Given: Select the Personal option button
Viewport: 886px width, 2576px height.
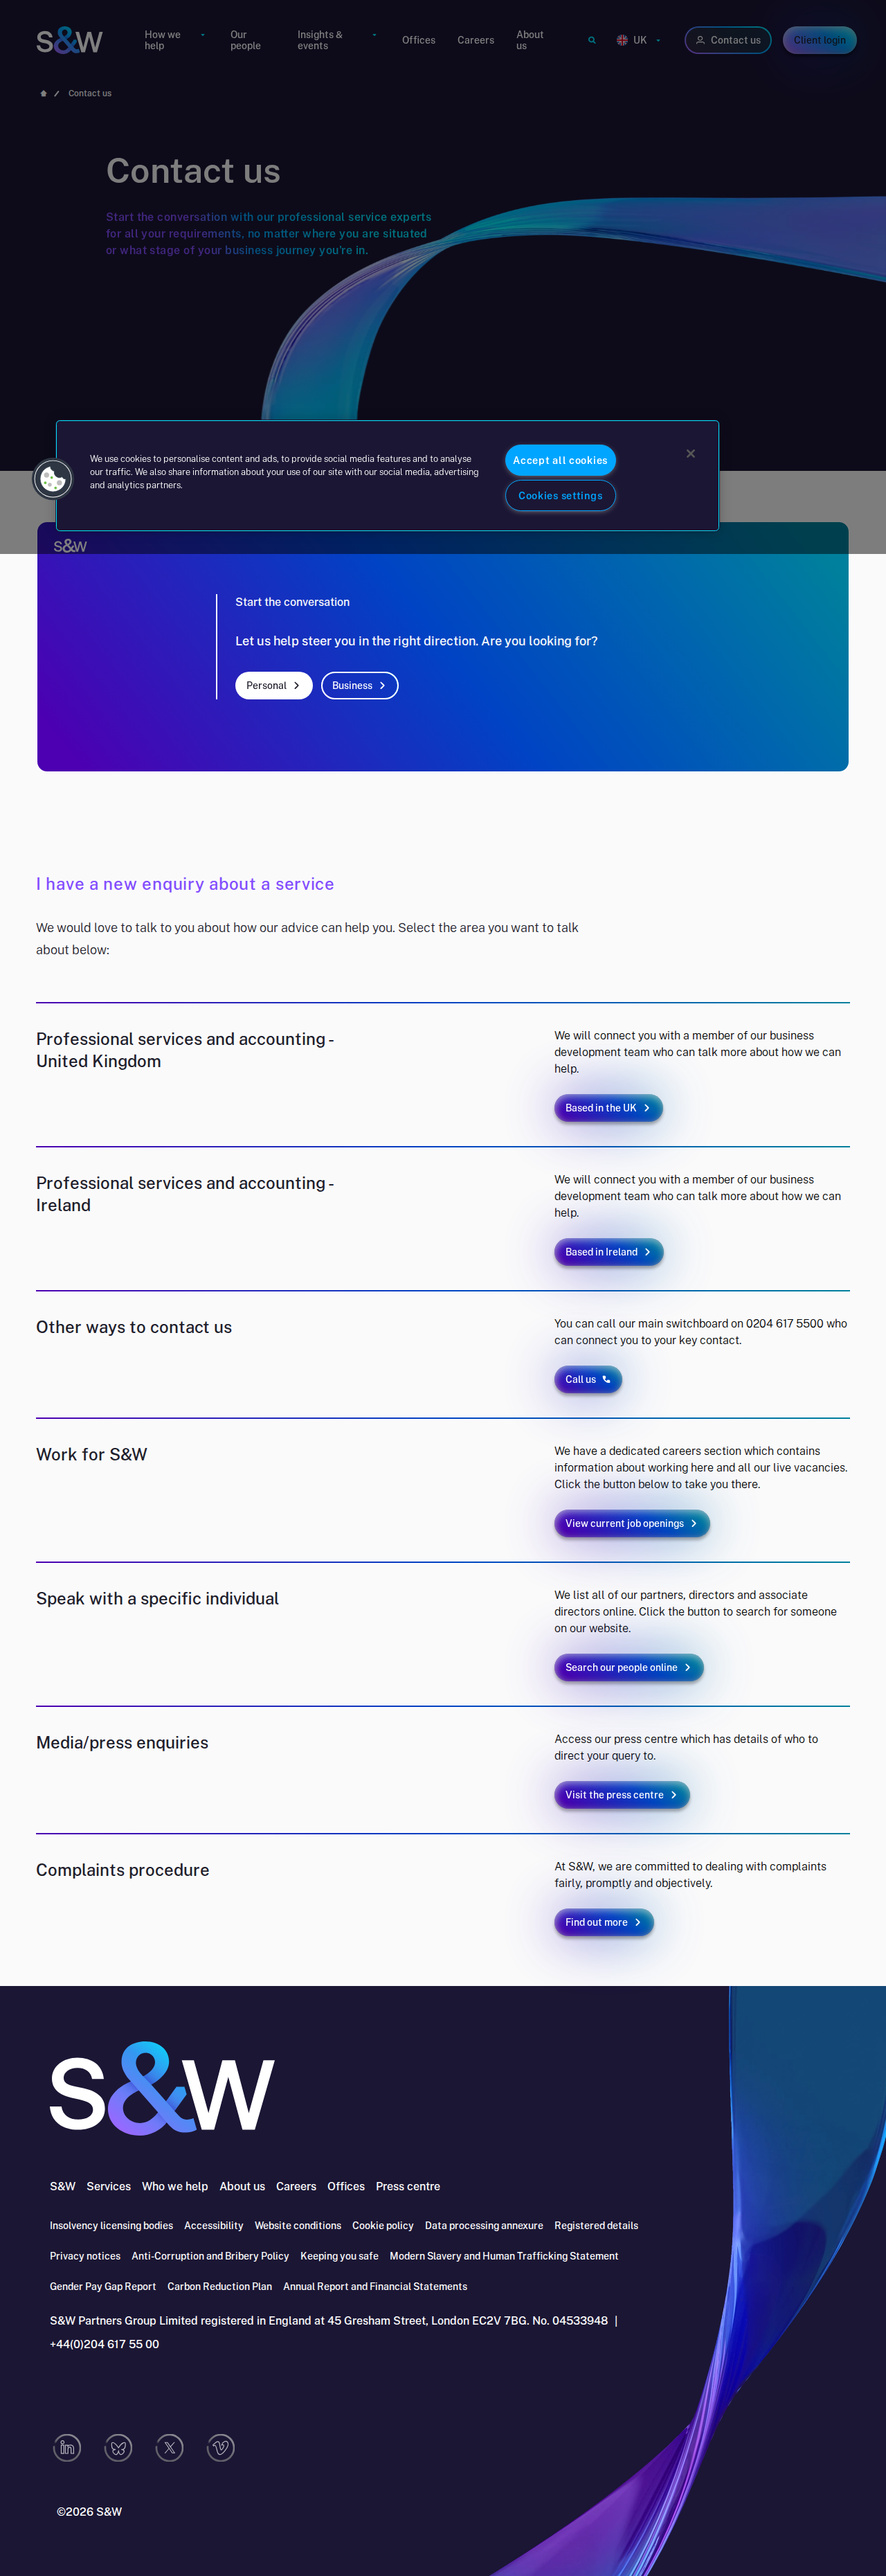Looking at the screenshot, I should (x=273, y=685).
